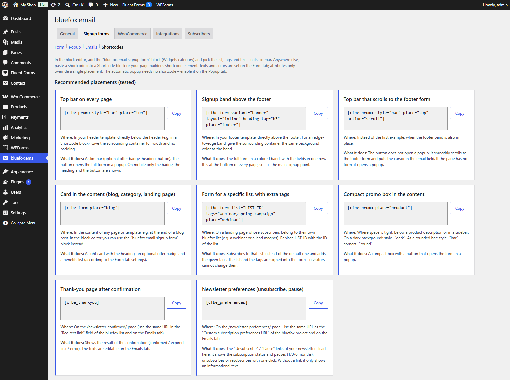Click the cfbe_form place blog shortcode box

click(112, 214)
